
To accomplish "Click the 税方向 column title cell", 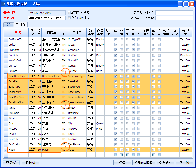I will [x=51, y=144].
